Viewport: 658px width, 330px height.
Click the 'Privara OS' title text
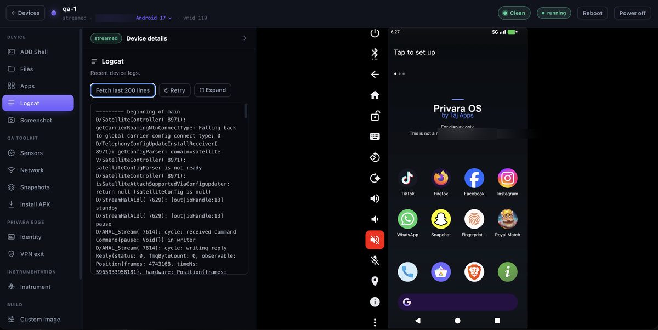pyautogui.click(x=457, y=108)
